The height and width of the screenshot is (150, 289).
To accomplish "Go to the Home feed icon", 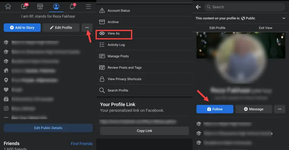I will point(8,6).
